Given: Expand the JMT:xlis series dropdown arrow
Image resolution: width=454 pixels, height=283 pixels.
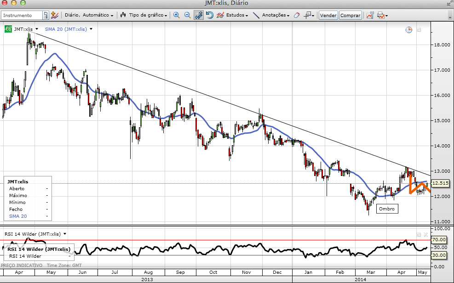Looking at the screenshot, I should [x=37, y=29].
